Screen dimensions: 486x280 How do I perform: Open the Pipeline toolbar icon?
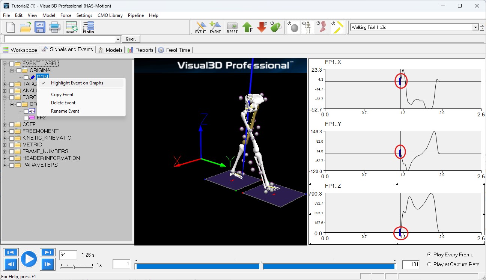pyautogui.click(x=89, y=27)
